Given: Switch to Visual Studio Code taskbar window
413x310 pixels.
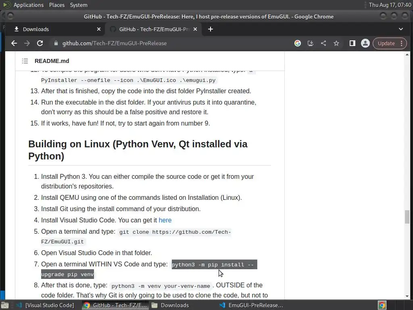Looking at the screenshot, I should (45, 305).
